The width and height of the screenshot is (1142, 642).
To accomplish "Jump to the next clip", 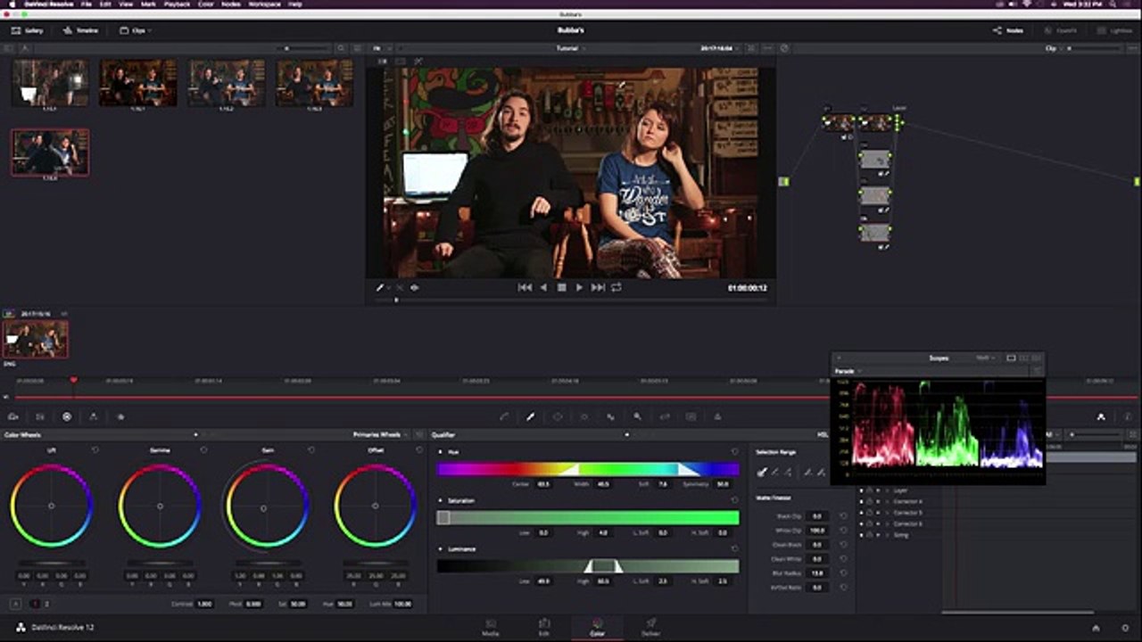I will (598, 287).
